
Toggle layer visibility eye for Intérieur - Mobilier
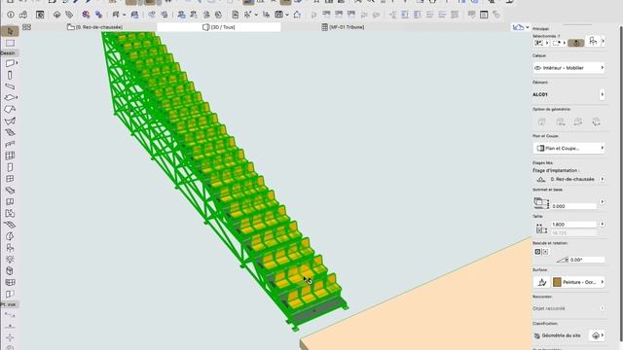point(538,68)
